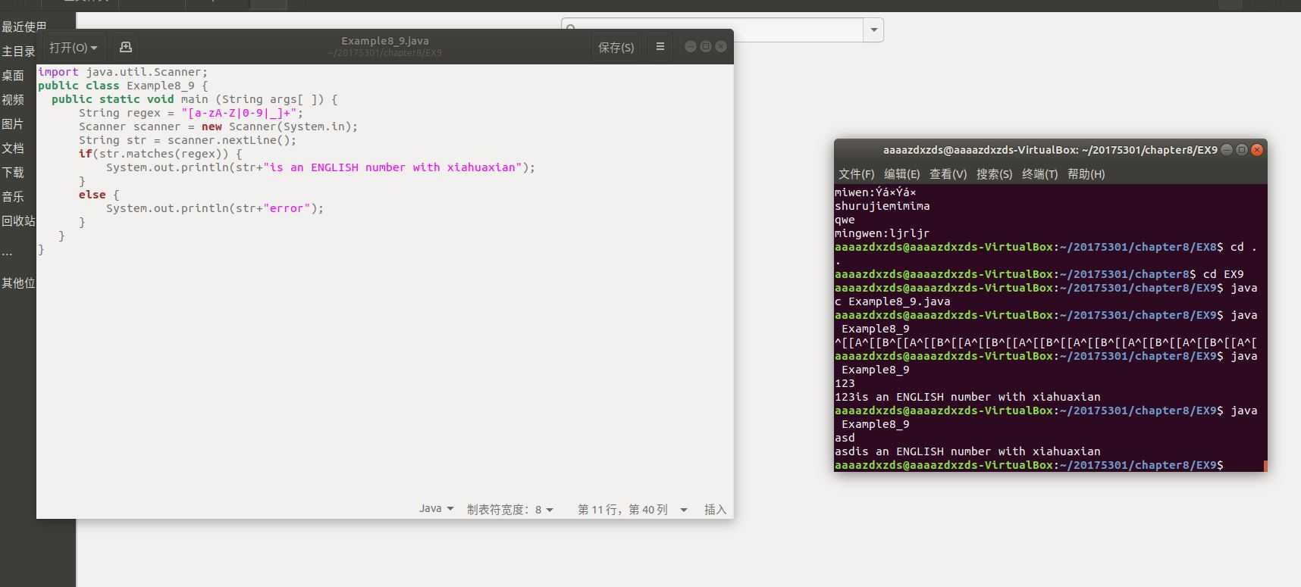Close the gedit editor window
Screen dimensions: 1301x587
[x=721, y=46]
